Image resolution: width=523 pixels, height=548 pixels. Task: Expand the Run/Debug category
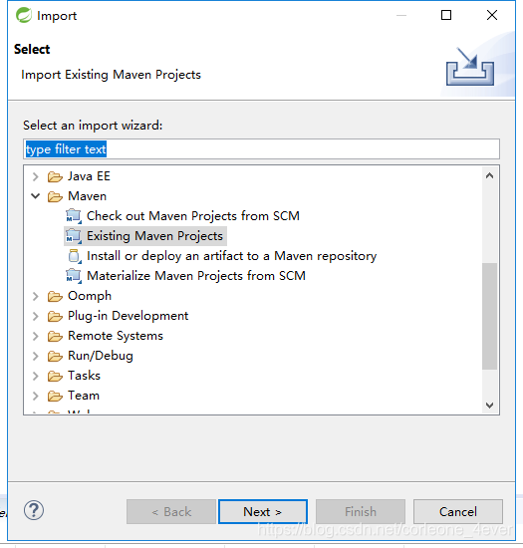click(35, 356)
